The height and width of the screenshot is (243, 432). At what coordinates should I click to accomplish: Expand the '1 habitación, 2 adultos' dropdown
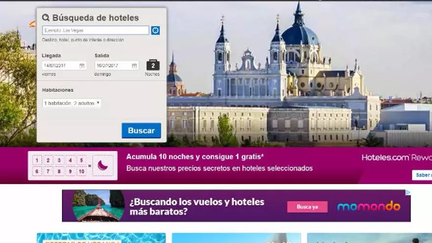click(x=72, y=103)
